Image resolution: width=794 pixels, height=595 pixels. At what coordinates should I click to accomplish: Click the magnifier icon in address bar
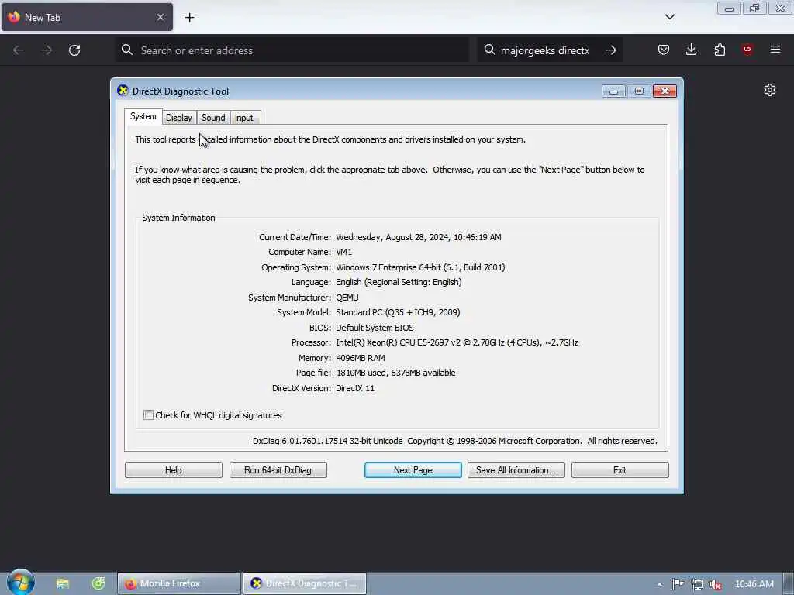[x=127, y=50]
